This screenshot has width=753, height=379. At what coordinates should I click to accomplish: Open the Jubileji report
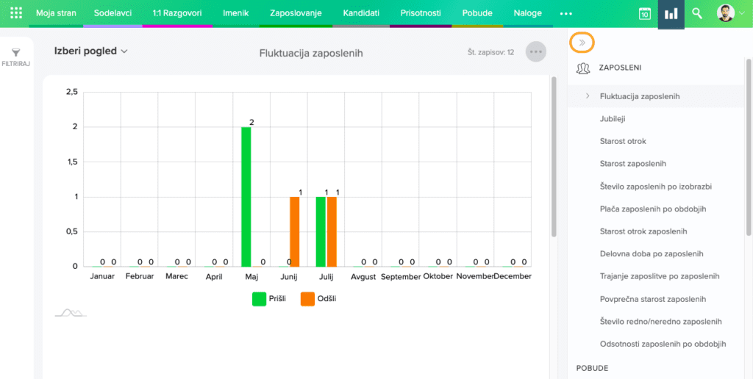613,118
